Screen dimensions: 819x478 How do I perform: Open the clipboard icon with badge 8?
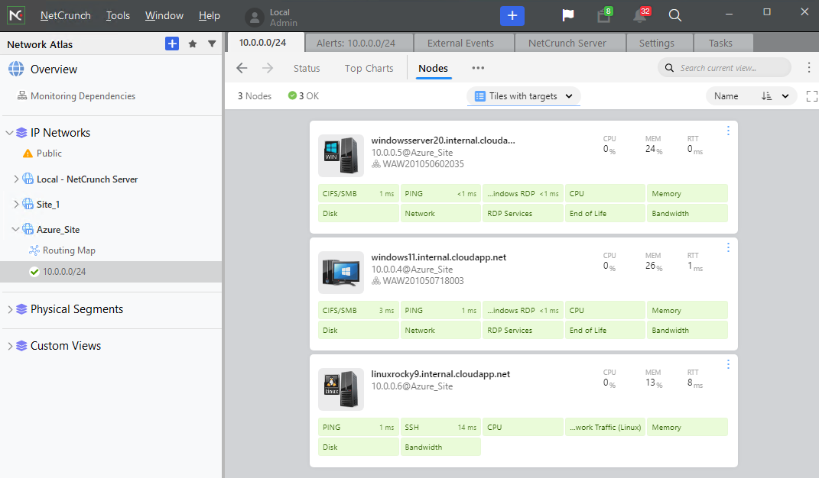[604, 16]
